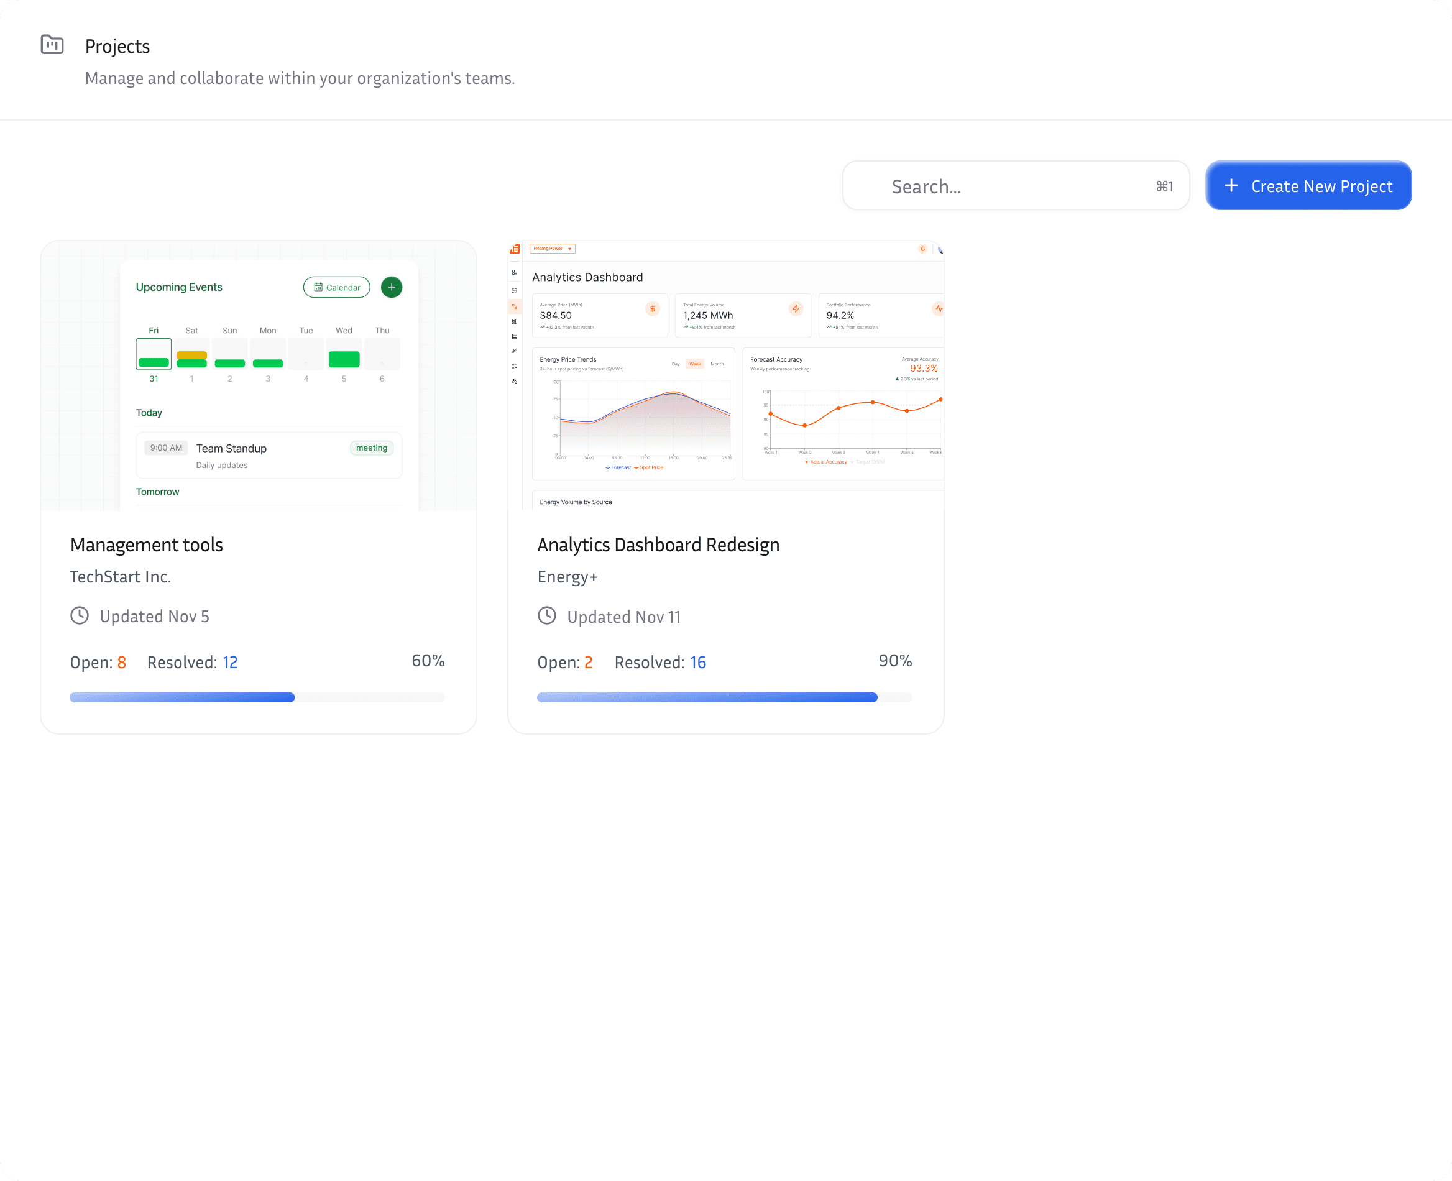1452x1181 pixels.
Task: Click Create New Project button
Action: [1308, 186]
